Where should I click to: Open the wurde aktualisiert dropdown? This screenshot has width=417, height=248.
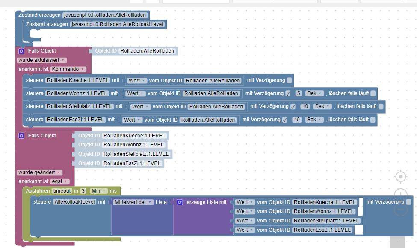[x=42, y=60]
